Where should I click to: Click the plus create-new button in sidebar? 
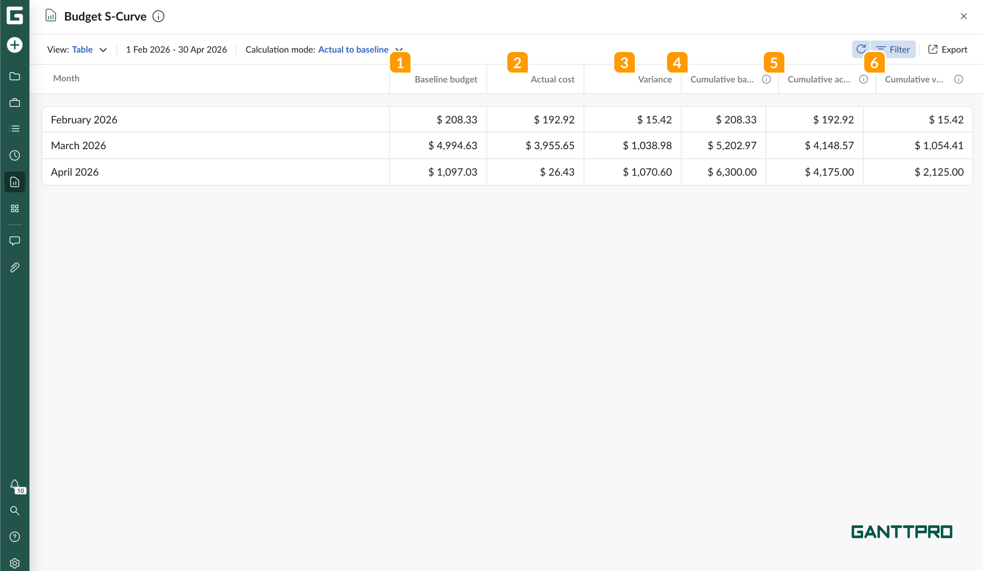tap(14, 45)
